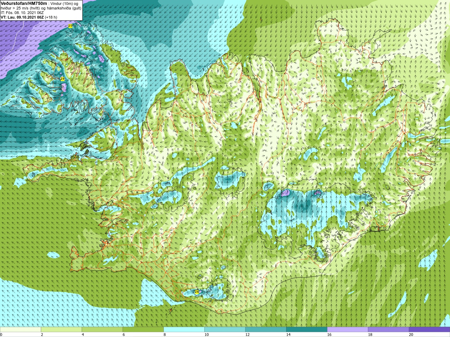Click the legend scale label 10
Screen dimensions: 450x337
pos(206,335)
